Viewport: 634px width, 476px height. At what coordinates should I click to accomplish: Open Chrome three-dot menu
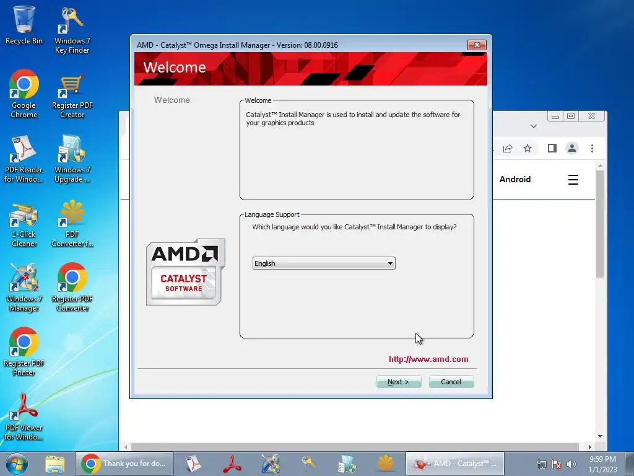(x=592, y=149)
